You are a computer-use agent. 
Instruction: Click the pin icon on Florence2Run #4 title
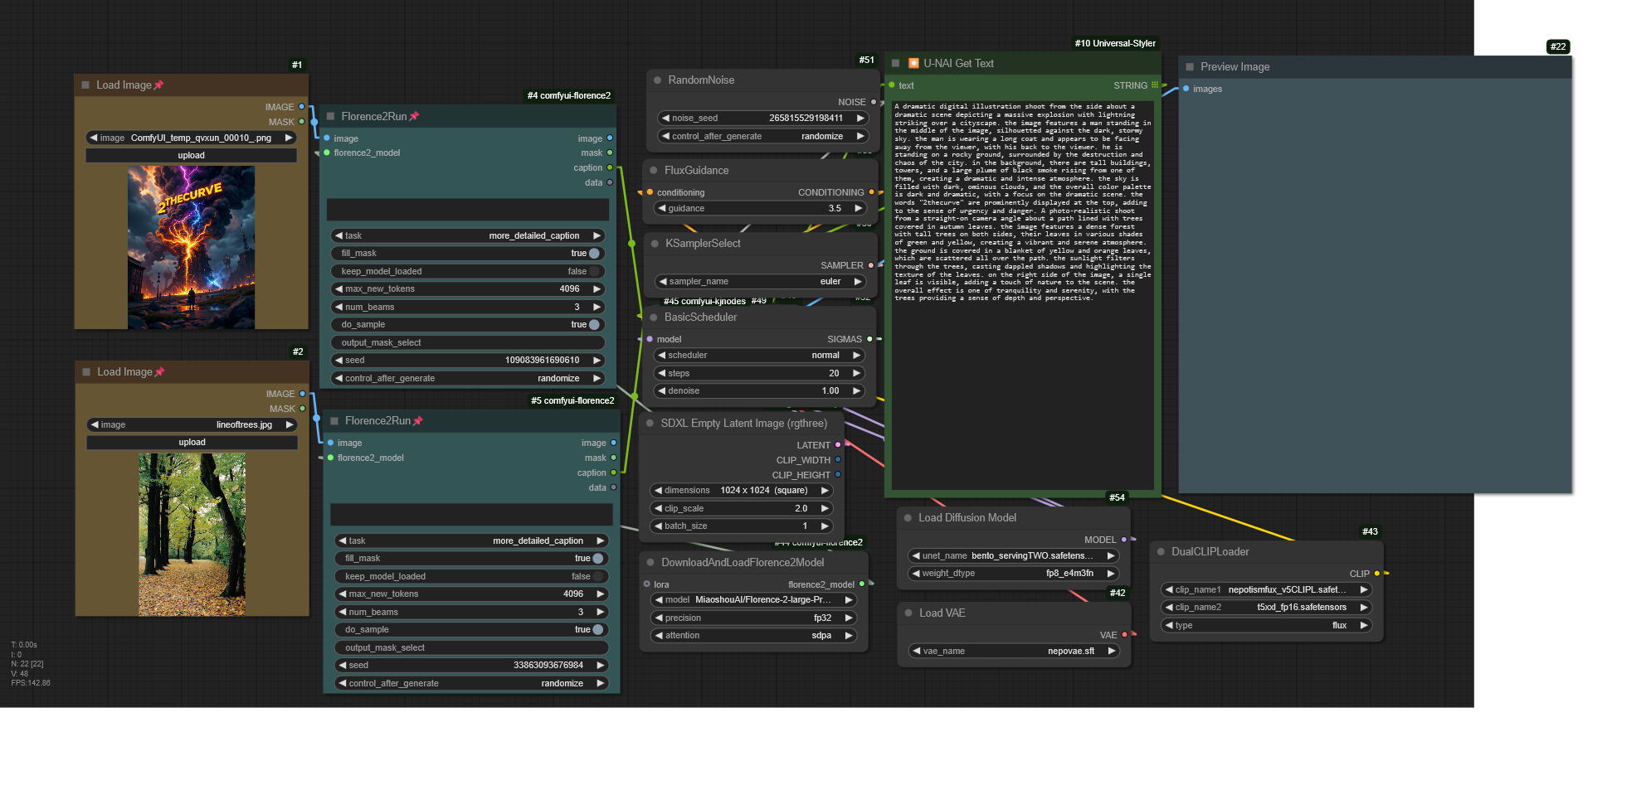(414, 117)
